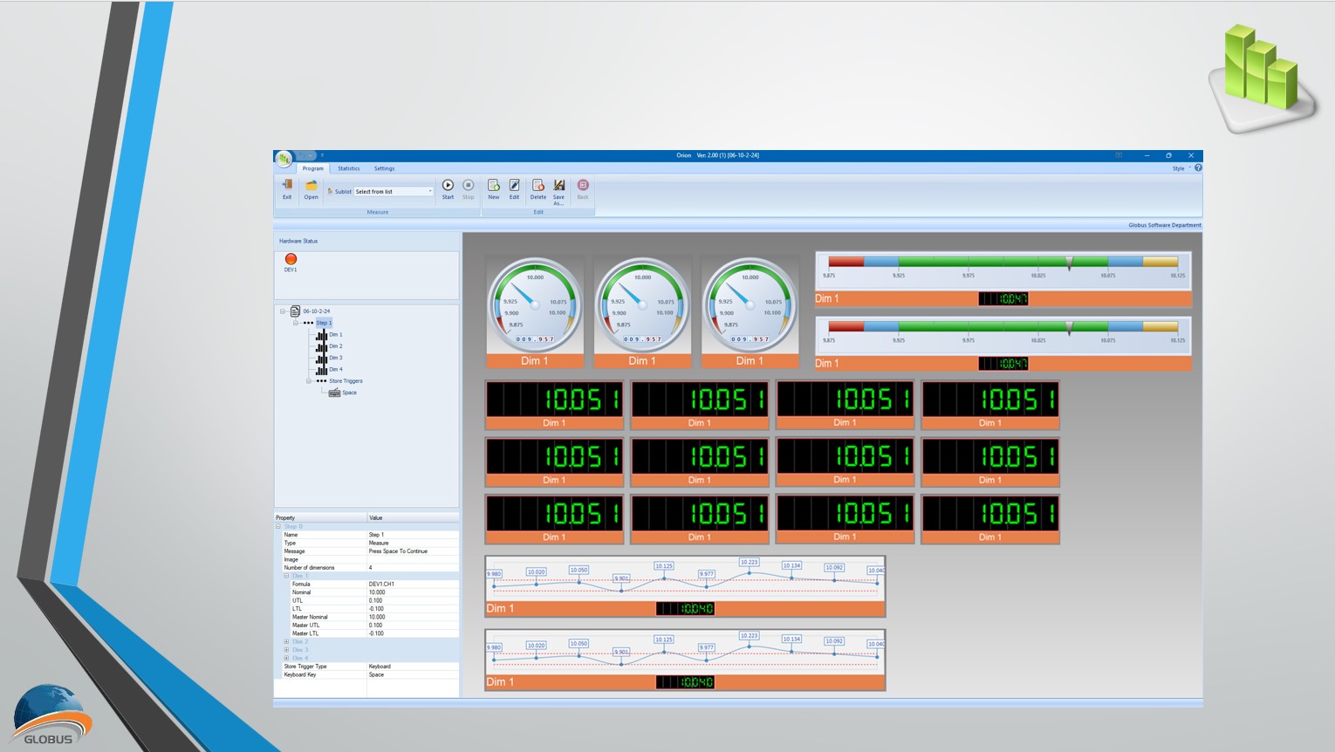
Task: Switch to the Statistics ribbon tab
Action: coord(349,168)
